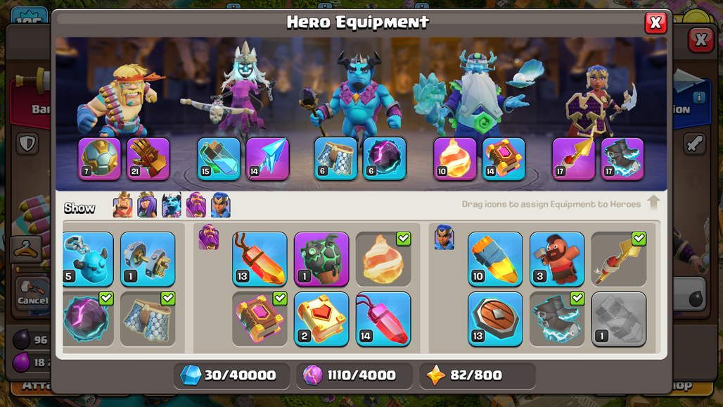Select the locked grey level 1 equipment
The width and height of the screenshot is (723, 407).
click(619, 319)
